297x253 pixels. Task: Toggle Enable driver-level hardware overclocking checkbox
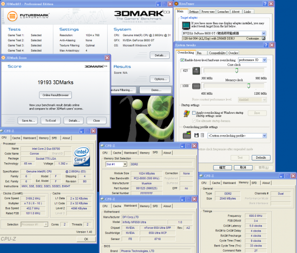[x=182, y=60]
